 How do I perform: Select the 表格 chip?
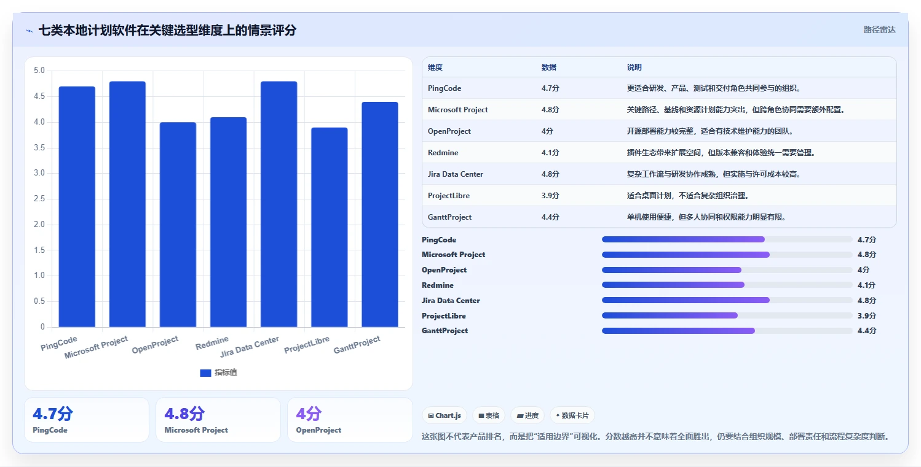[489, 415]
